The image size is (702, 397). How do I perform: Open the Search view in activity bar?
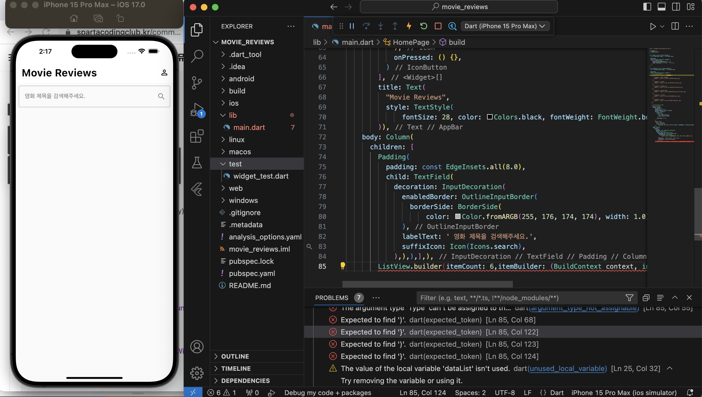point(197,56)
